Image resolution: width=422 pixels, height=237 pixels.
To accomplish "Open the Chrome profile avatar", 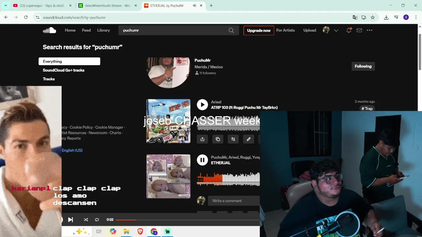I will click(406, 17).
